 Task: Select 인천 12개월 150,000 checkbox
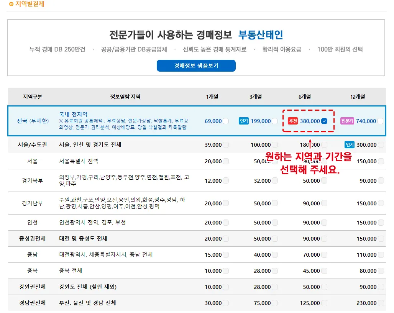click(x=380, y=223)
